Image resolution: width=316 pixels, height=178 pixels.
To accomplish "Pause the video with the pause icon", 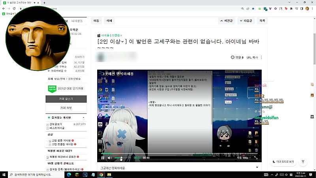I will (x=103, y=158).
